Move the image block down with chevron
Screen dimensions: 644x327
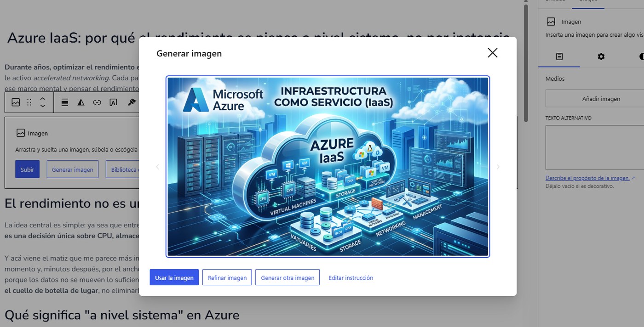point(42,106)
